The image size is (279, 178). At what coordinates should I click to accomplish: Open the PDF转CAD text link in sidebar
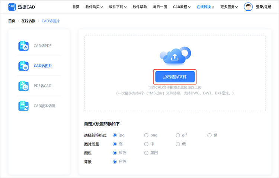(x=42, y=86)
